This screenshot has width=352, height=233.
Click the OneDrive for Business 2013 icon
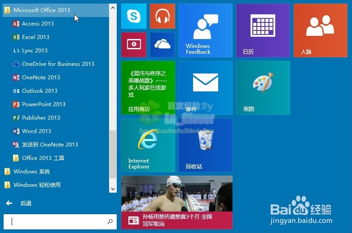coord(16,64)
